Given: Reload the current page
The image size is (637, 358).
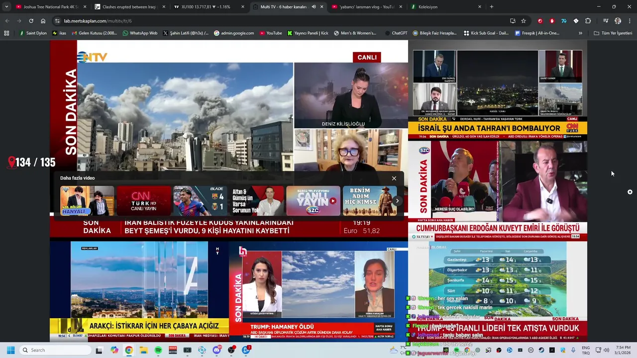Looking at the screenshot, I should [31, 21].
